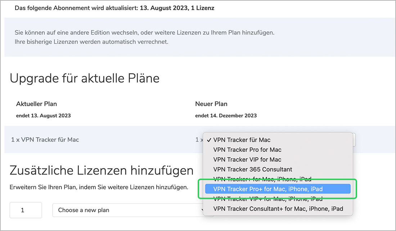Click the subscription update notice at top
The width and height of the screenshot is (396, 231).
click(114, 8)
